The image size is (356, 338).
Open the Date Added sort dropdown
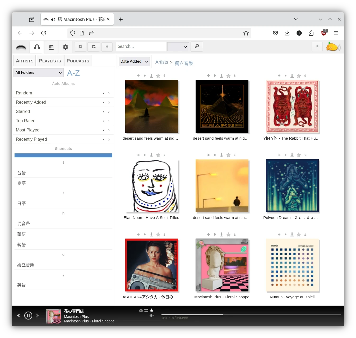(x=134, y=61)
